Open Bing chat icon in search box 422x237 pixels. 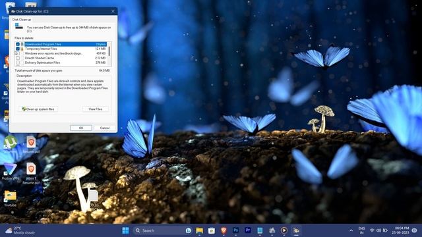[189, 230]
